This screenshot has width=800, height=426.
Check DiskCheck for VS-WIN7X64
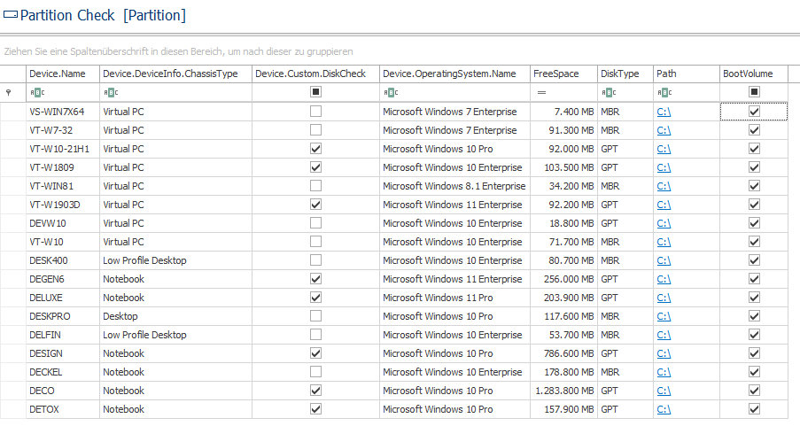coord(315,112)
